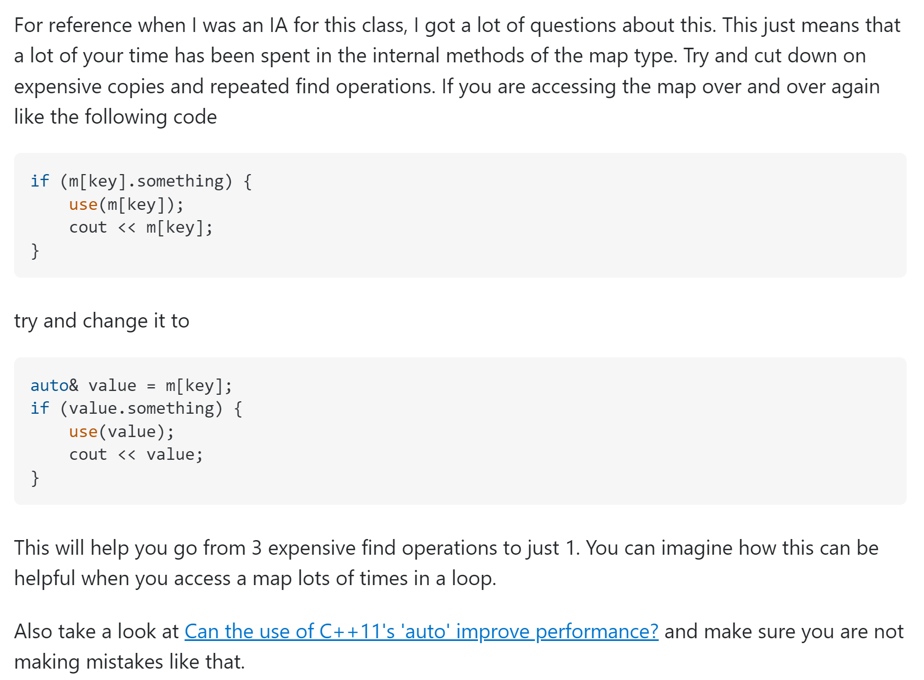Click the "if (m[key].something) {" code line

click(141, 181)
